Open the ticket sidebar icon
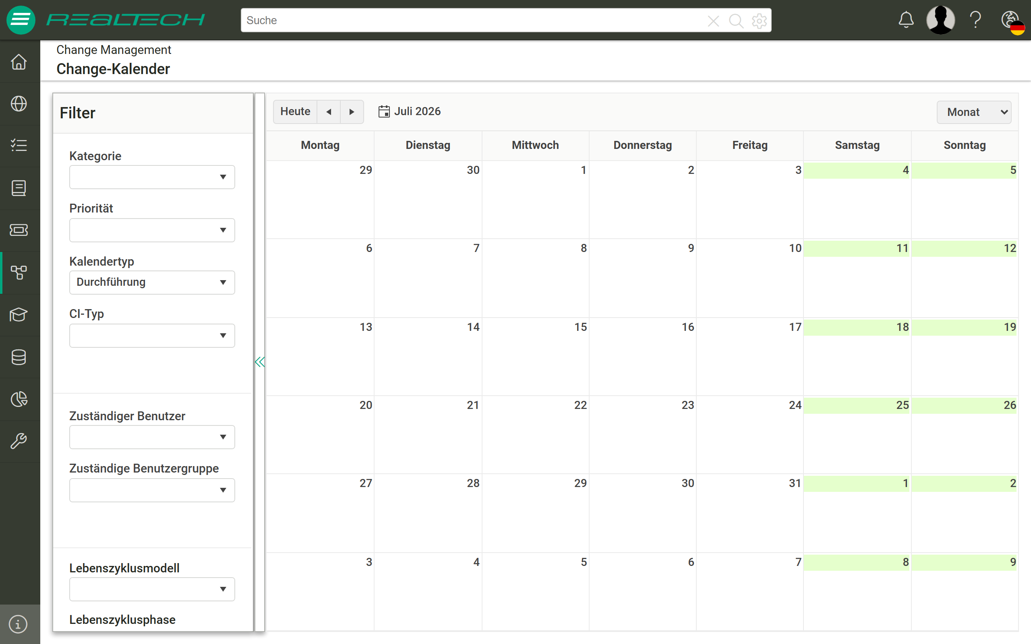The height and width of the screenshot is (644, 1031). tap(19, 230)
